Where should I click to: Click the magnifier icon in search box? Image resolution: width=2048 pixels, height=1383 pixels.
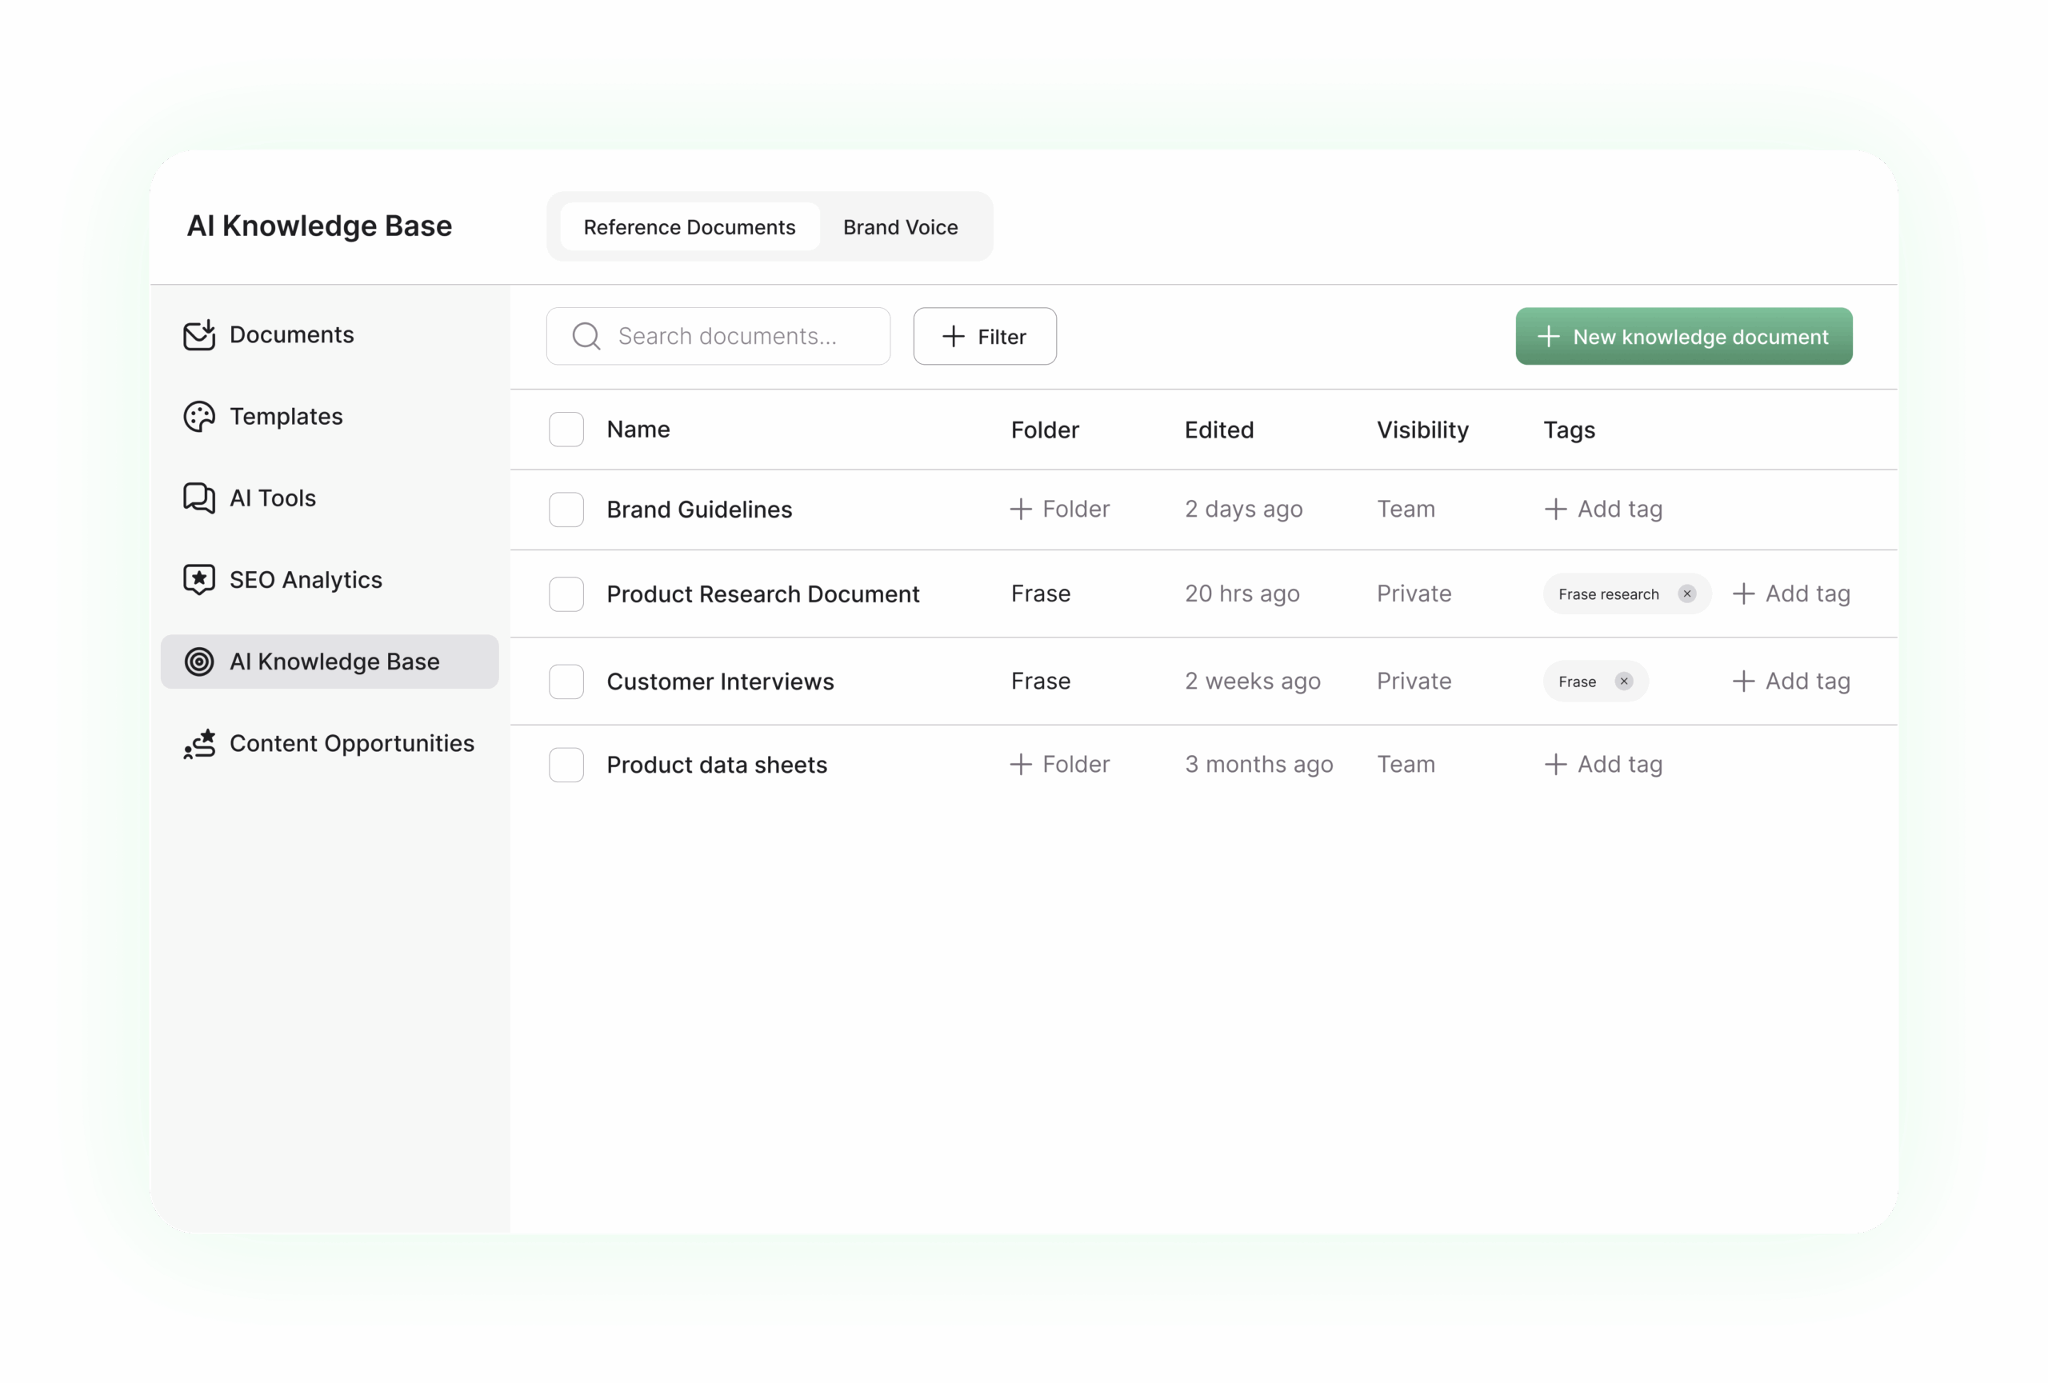586,337
